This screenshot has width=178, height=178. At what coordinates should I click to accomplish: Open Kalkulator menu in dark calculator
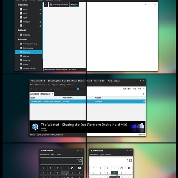(44, 154)
